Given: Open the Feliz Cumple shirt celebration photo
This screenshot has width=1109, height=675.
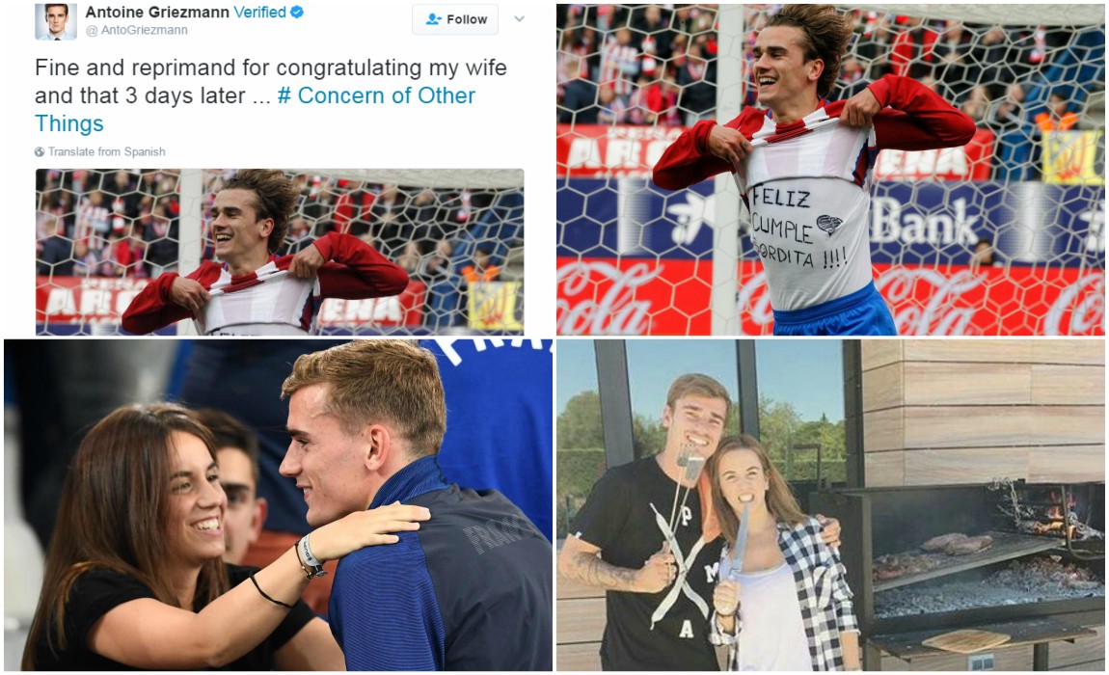Looking at the screenshot, I should [x=830, y=169].
